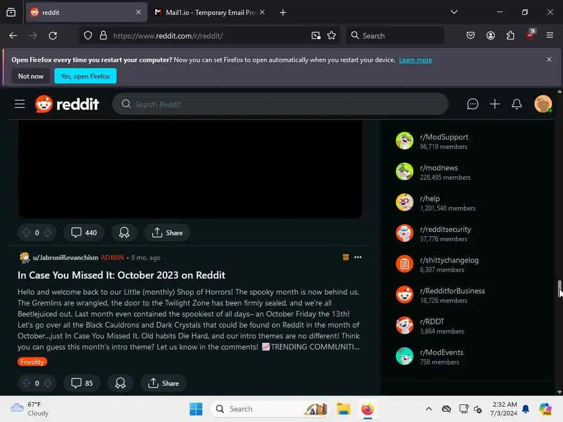Visit the r/ModSupport community

[x=444, y=137]
